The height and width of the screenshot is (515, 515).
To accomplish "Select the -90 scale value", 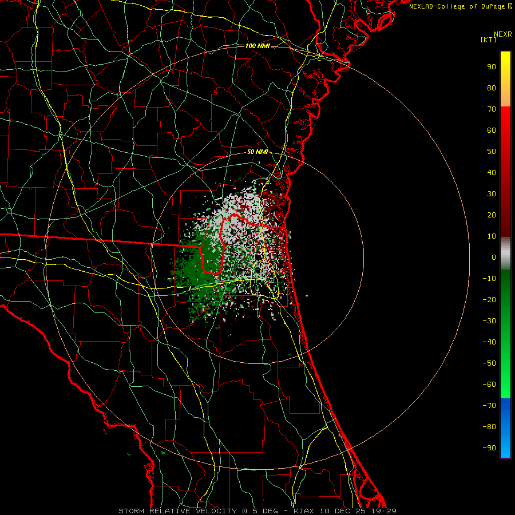I will tap(489, 448).
